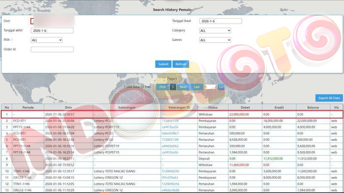344x193 pixels.
Task: Focus the page number input field
Action: tap(209, 87)
